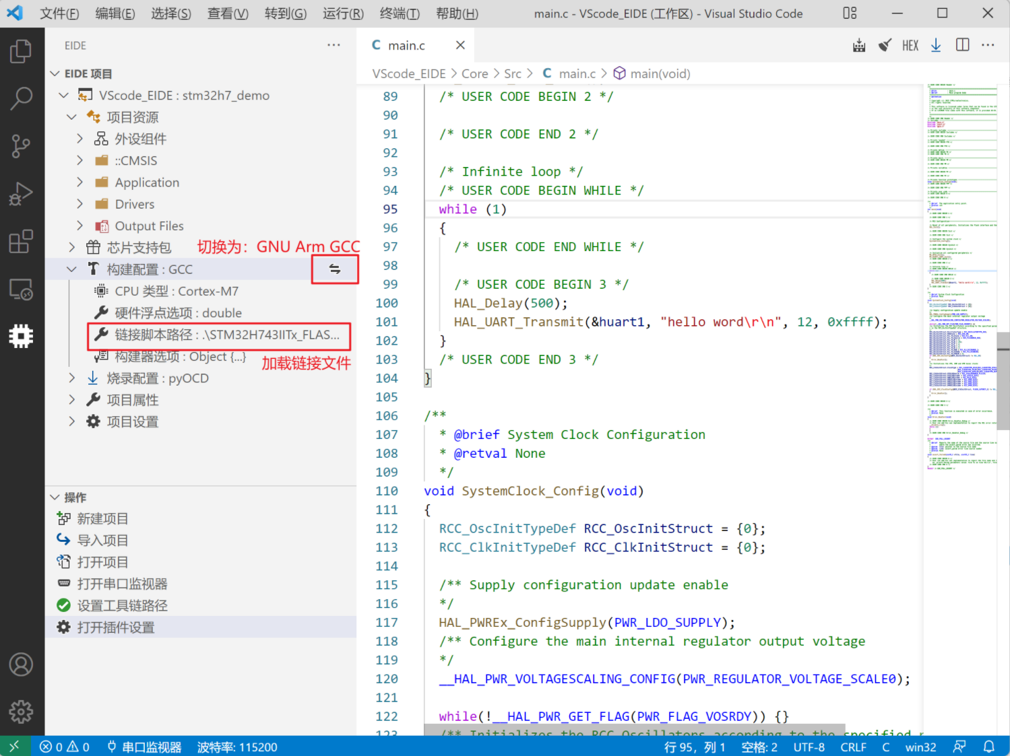This screenshot has height=756, width=1010.
Task: Click 波特率: 115200 in status bar
Action: 237,747
